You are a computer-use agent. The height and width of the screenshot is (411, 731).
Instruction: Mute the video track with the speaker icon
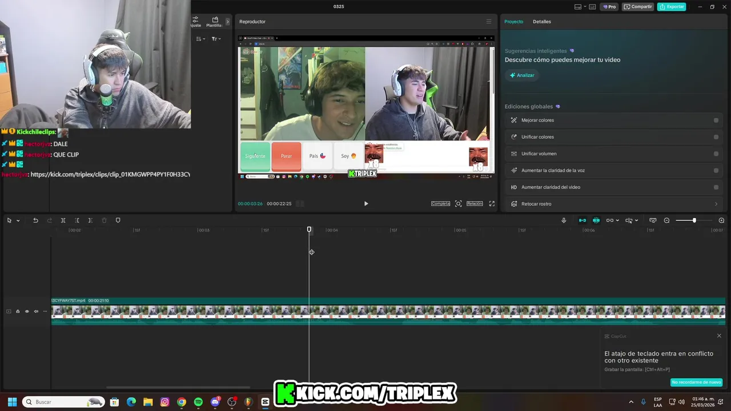(36, 311)
